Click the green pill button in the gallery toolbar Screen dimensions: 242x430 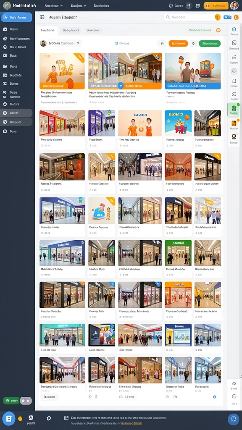pos(210,43)
